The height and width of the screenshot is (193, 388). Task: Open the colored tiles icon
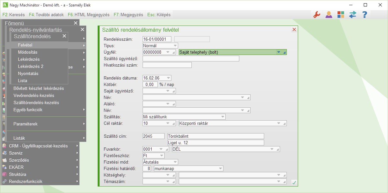341,15
